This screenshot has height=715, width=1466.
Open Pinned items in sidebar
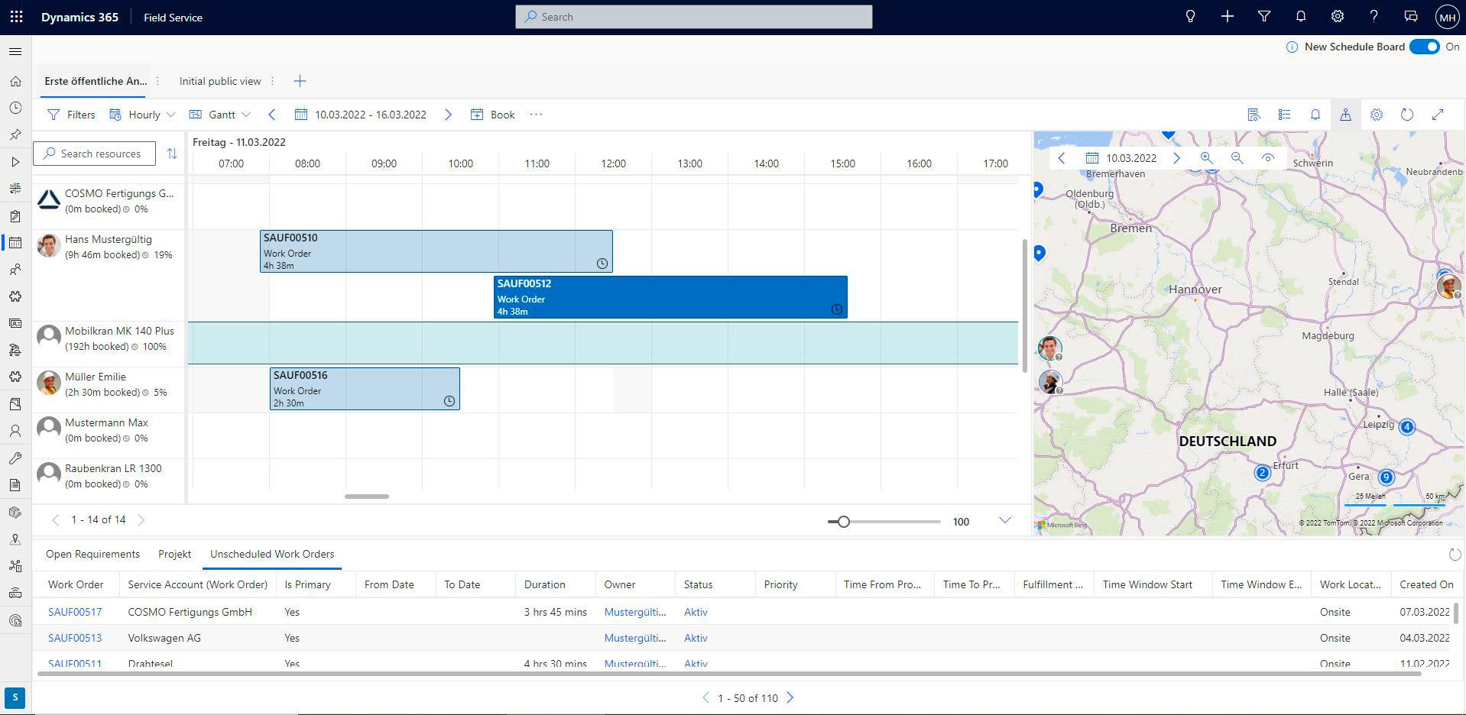click(15, 134)
